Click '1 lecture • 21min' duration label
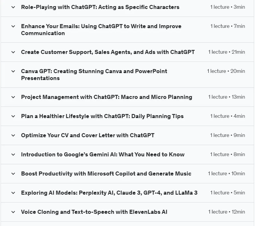Image resolution: width=255 pixels, height=226 pixels. [x=227, y=52]
